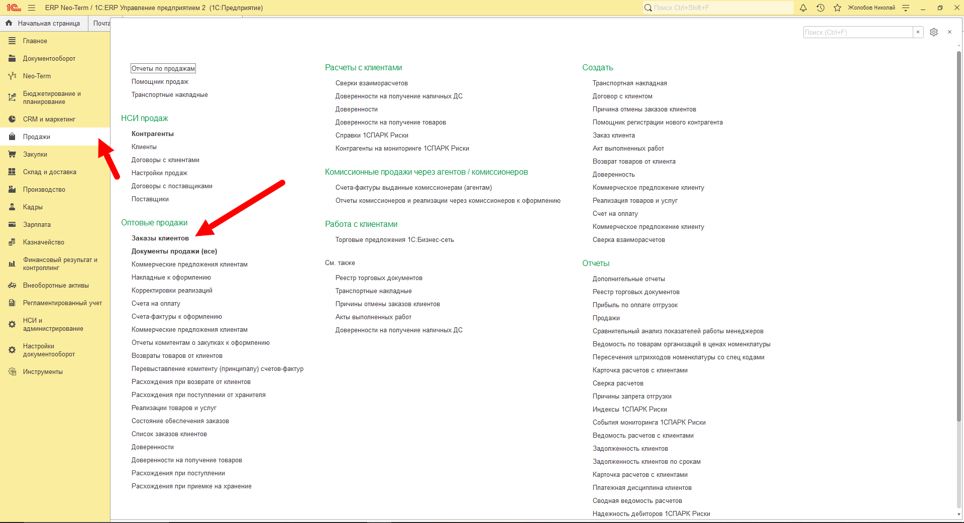The width and height of the screenshot is (964, 523).
Task: Open Торговые предложения 1С:Бизнес-сеть link
Action: coord(395,239)
